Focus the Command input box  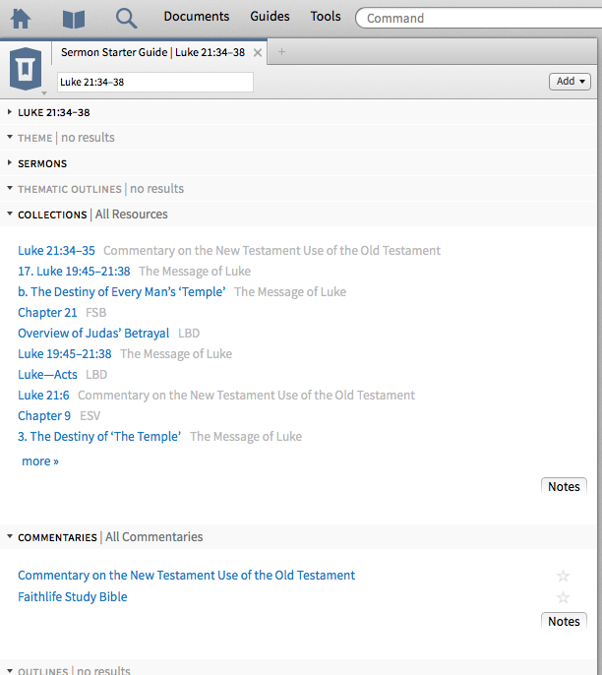click(478, 18)
